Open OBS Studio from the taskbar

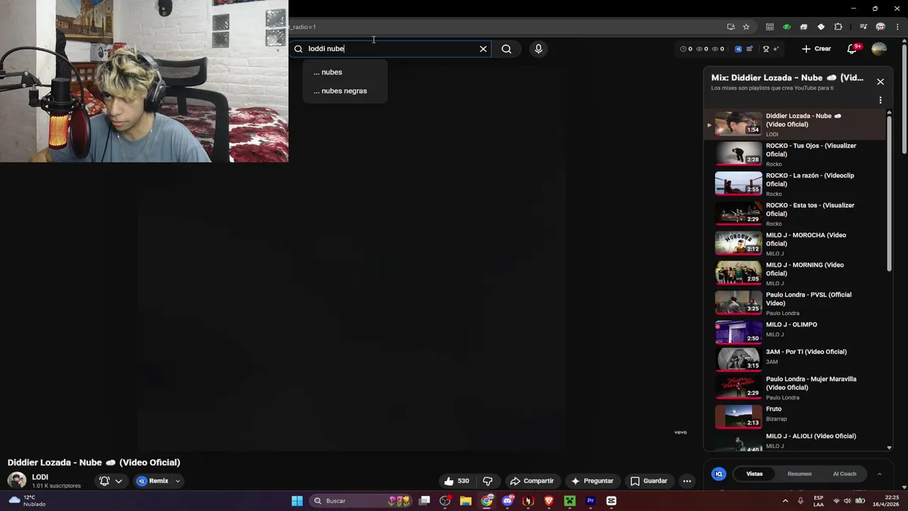pyautogui.click(x=445, y=501)
